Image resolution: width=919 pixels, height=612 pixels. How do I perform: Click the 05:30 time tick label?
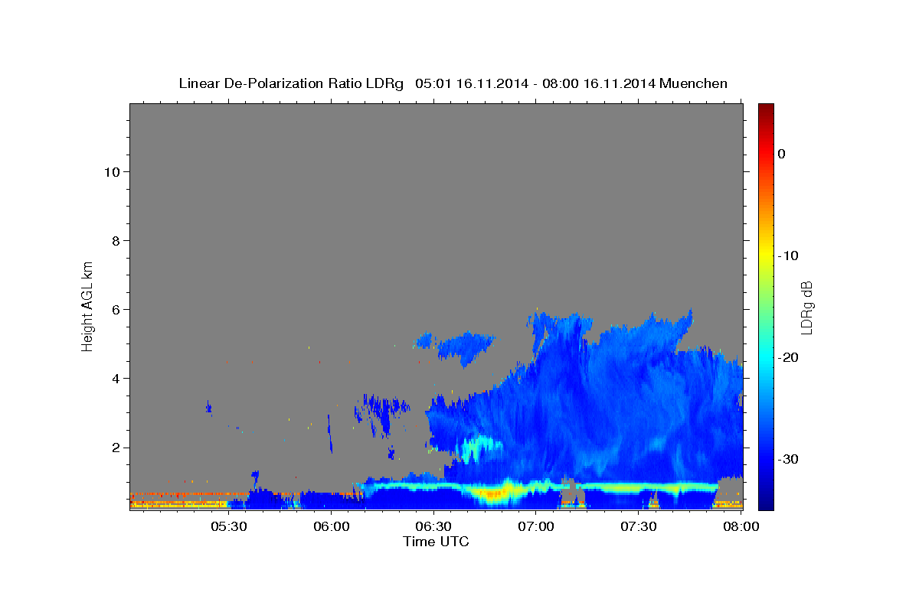(228, 527)
